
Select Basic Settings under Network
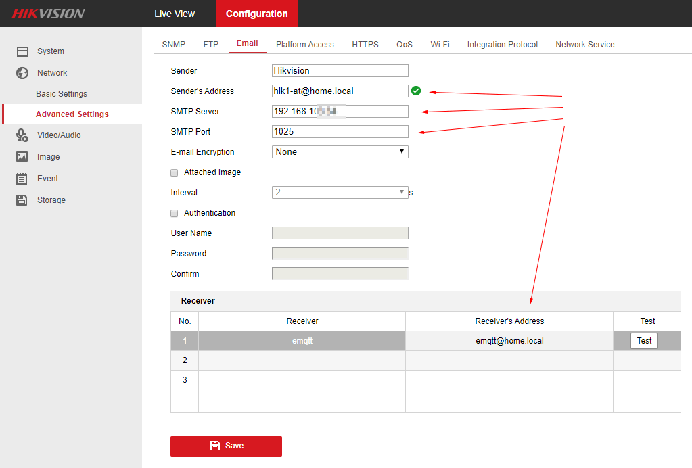point(62,94)
